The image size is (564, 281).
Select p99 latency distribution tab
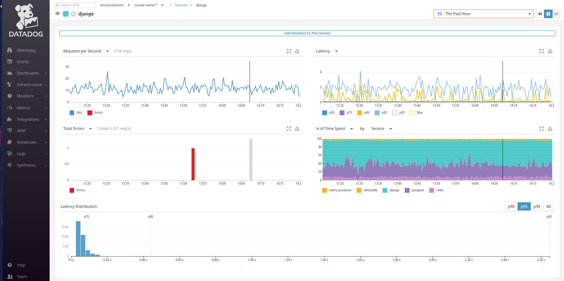537,207
